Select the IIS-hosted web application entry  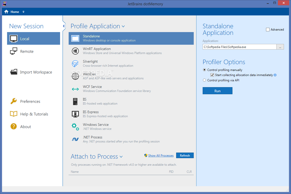[131, 102]
